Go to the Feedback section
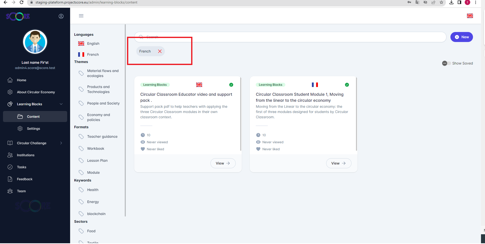This screenshot has height=244, width=485. coord(25,179)
